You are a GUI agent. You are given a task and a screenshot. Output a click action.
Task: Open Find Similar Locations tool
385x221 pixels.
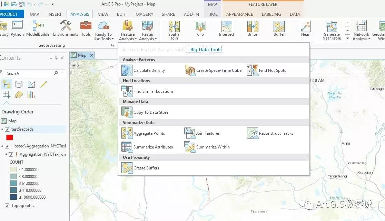148,91
